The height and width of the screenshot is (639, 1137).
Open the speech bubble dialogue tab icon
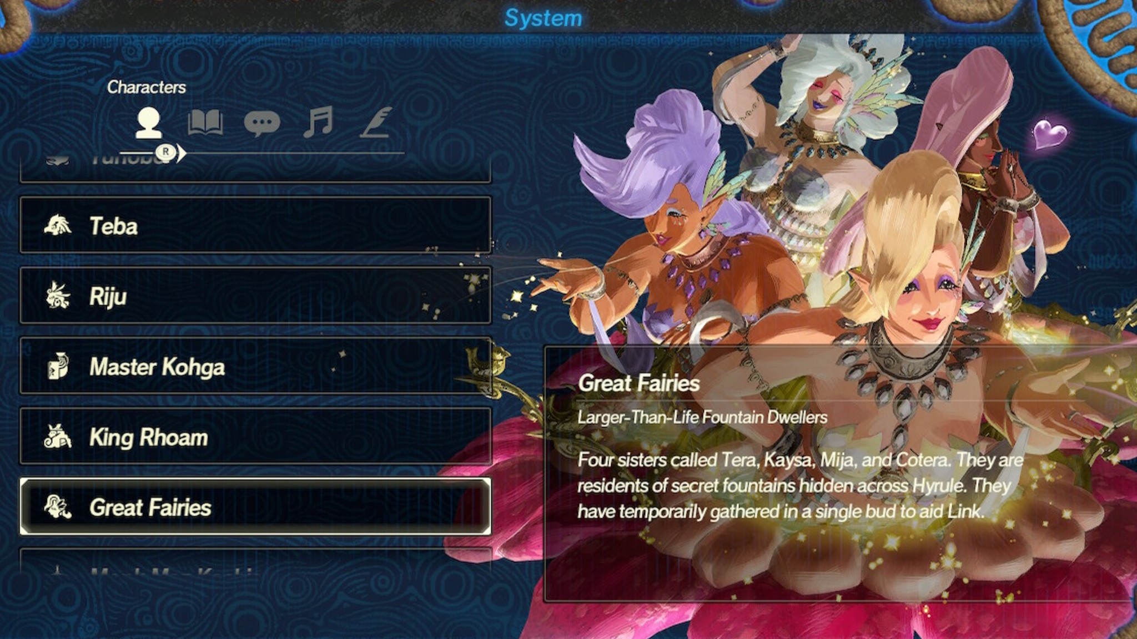(x=262, y=123)
